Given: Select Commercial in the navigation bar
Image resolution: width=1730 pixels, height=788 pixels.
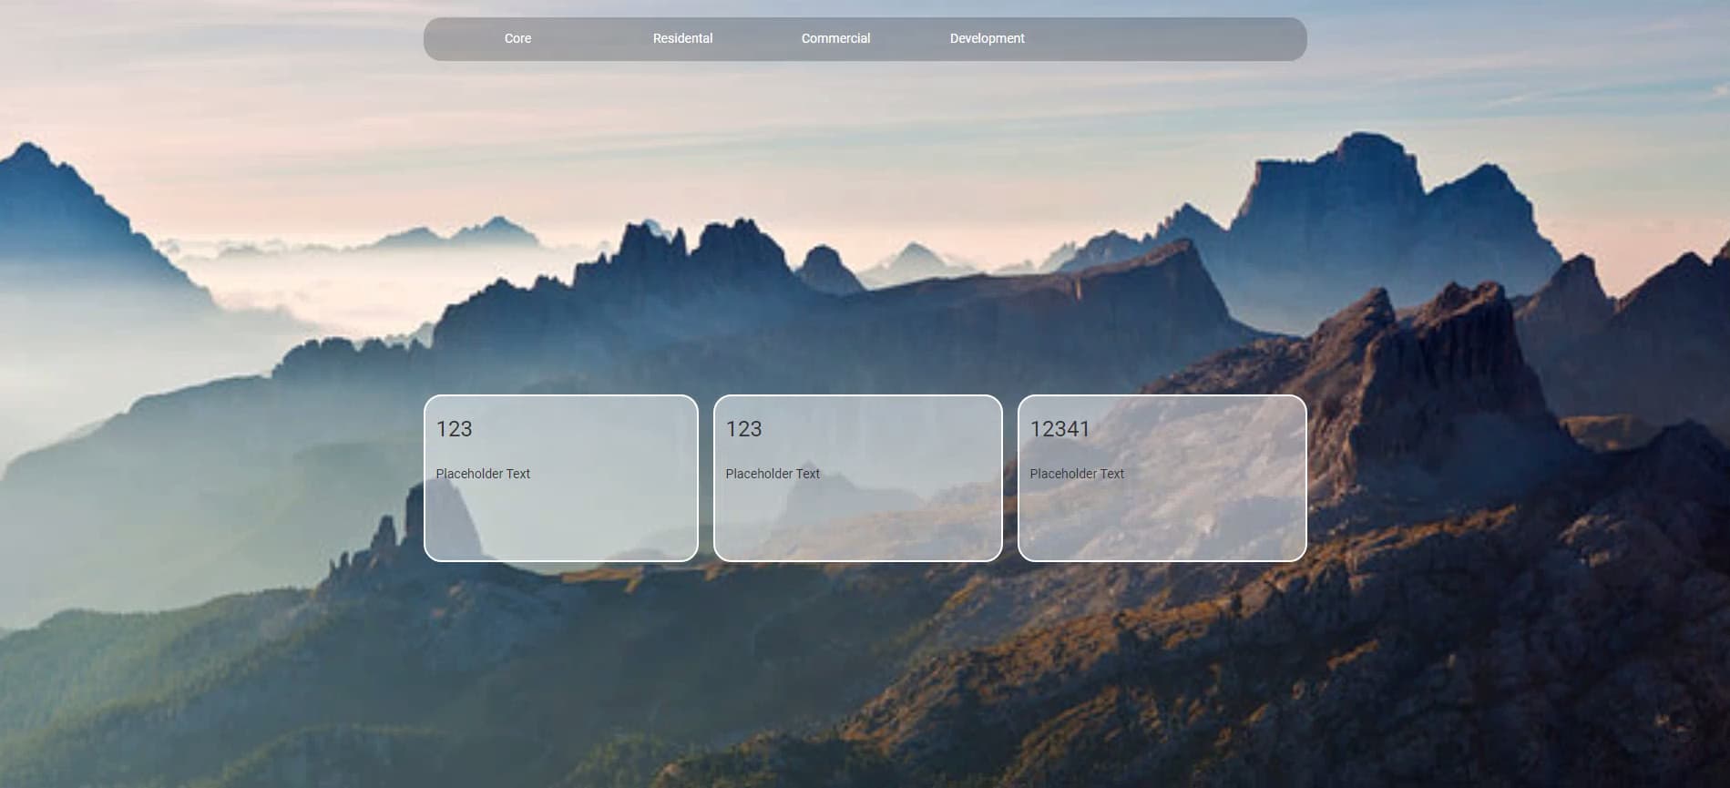Looking at the screenshot, I should (x=835, y=38).
